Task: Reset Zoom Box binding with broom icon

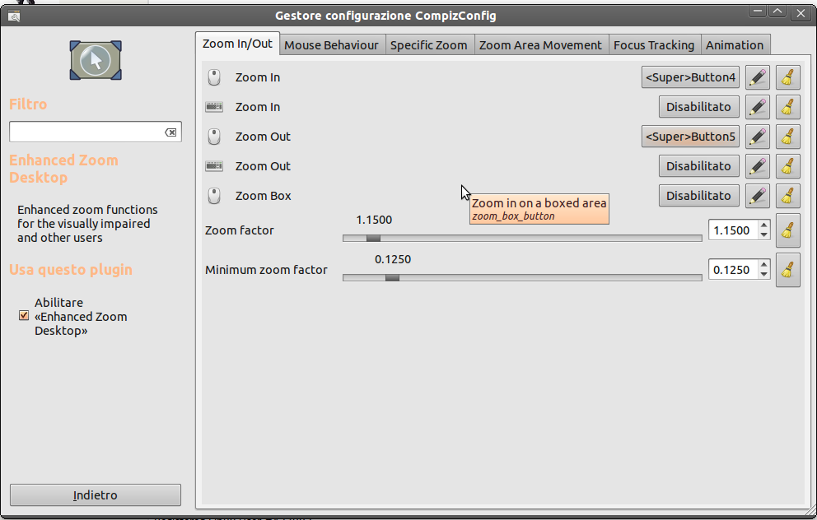Action: [x=788, y=196]
